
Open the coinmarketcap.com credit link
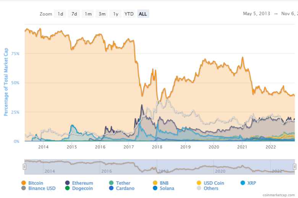coord(279,195)
